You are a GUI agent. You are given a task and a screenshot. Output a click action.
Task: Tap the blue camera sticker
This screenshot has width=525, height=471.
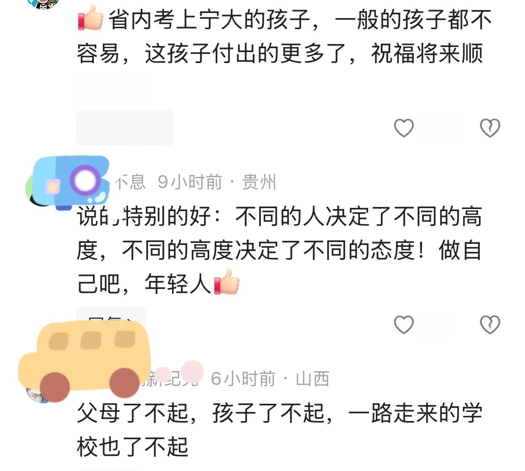coord(71,182)
